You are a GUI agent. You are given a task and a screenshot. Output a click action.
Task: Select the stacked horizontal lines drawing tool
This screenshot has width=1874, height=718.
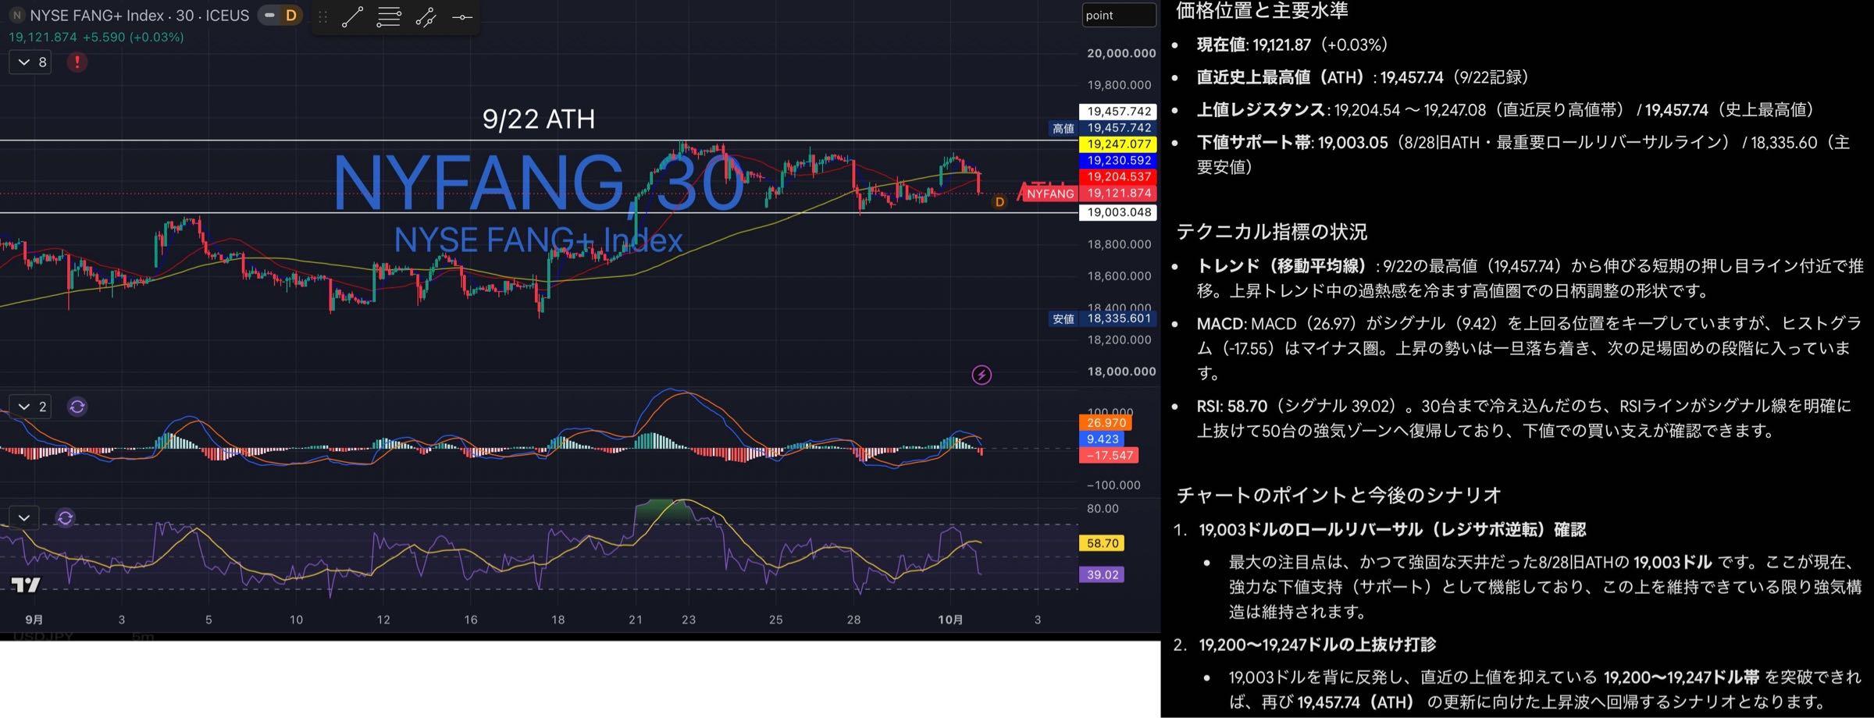(x=388, y=16)
